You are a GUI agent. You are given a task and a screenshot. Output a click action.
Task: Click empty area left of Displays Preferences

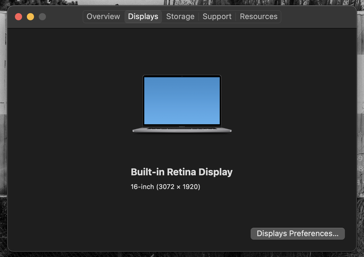coord(152,233)
